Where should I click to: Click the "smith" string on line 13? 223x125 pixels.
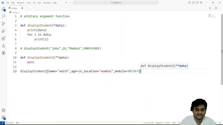click(x=63, y=71)
